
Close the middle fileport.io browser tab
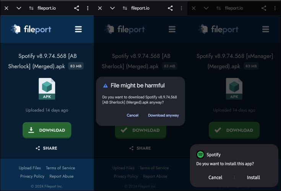pyautogui.click(x=100, y=8)
